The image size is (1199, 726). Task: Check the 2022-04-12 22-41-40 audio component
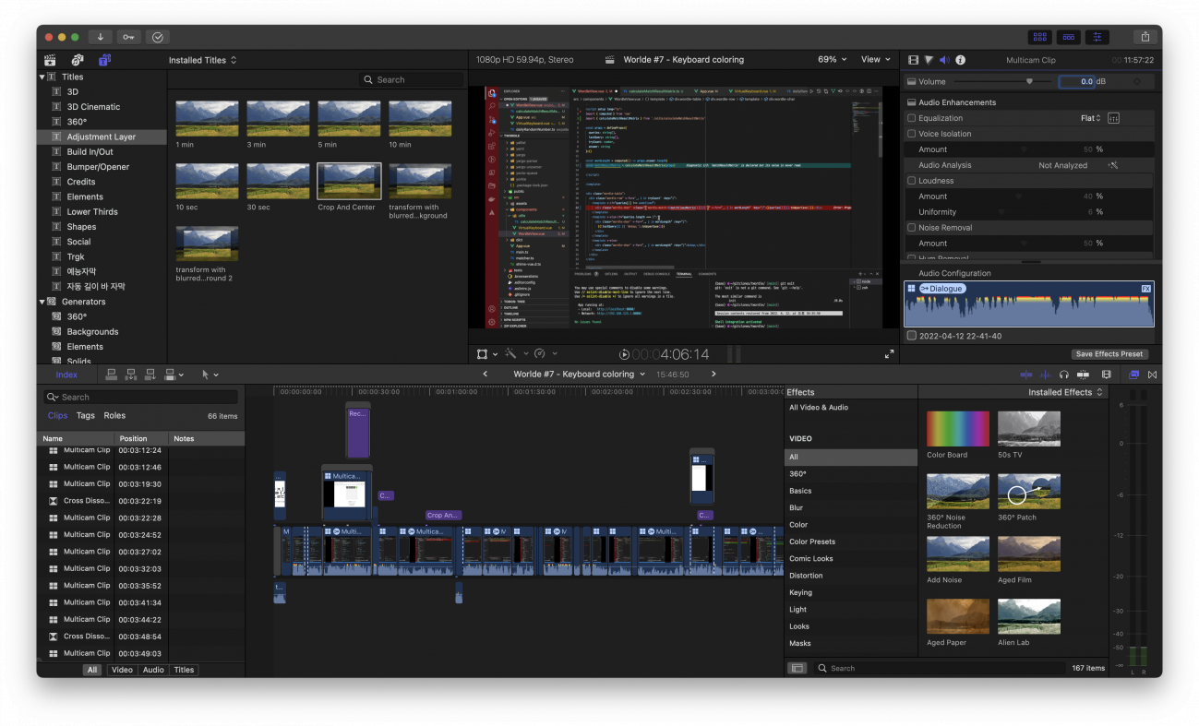912,336
